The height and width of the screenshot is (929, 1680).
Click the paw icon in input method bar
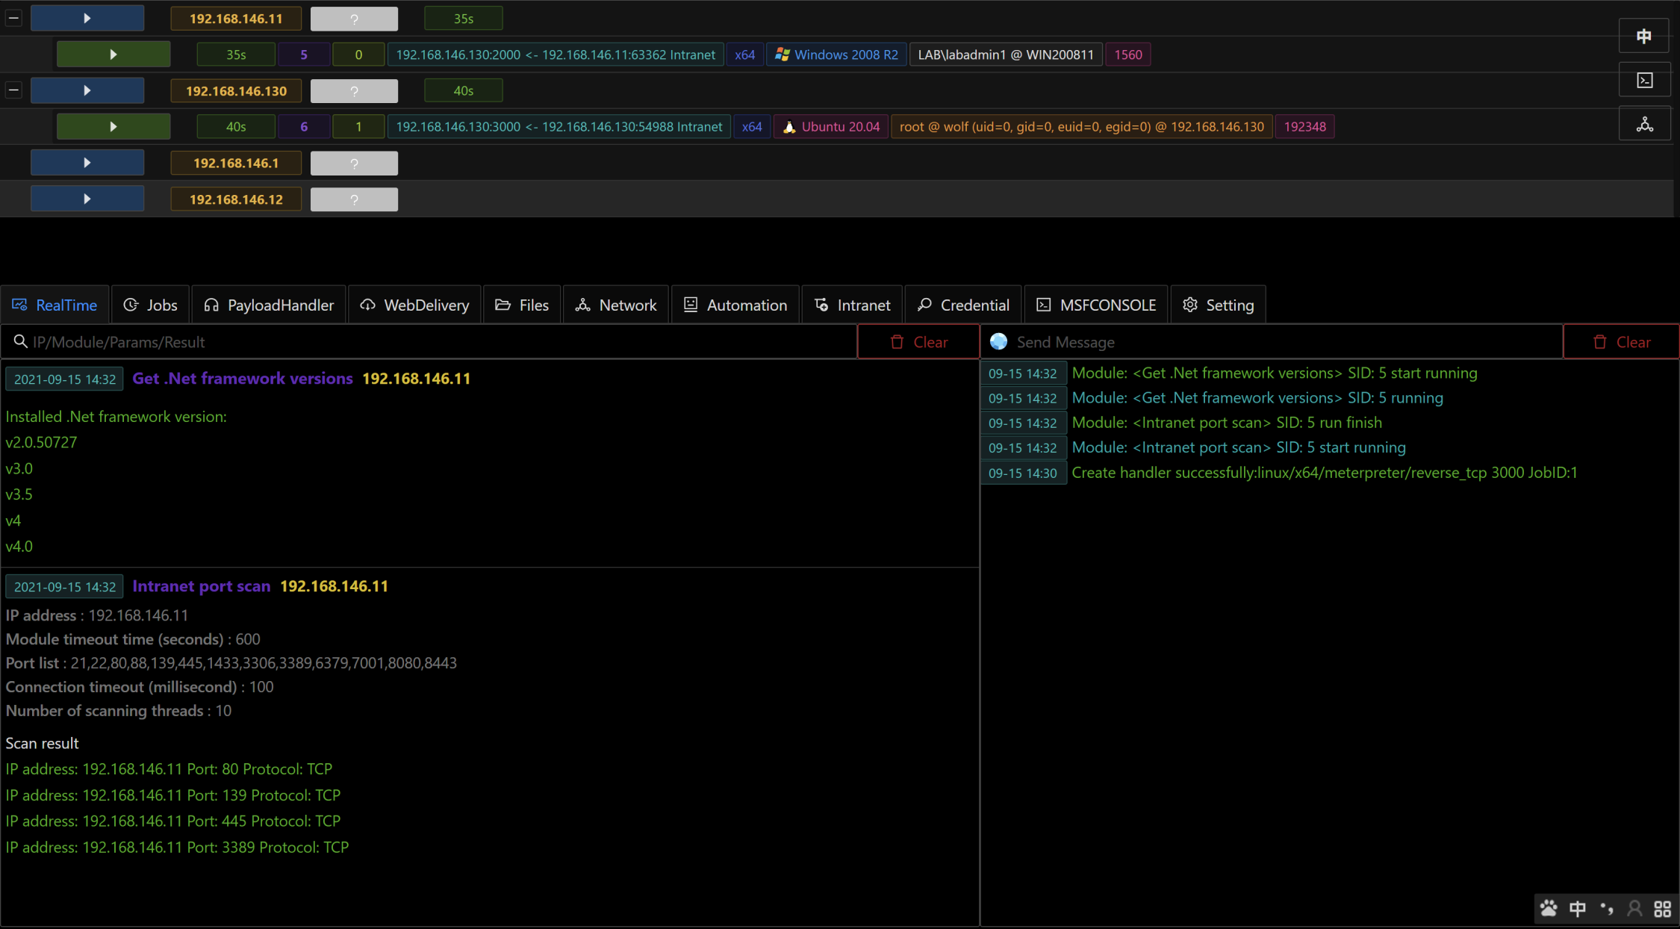point(1549,909)
